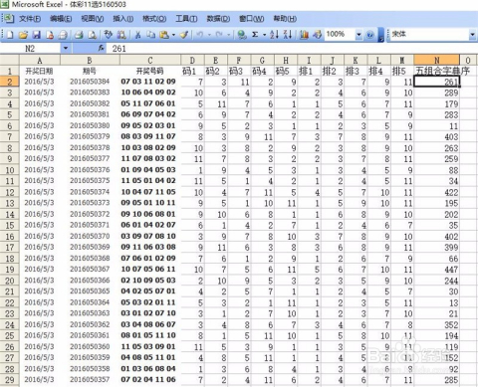
Task: Expand the 100% zoom dropdown
Action: pos(358,35)
